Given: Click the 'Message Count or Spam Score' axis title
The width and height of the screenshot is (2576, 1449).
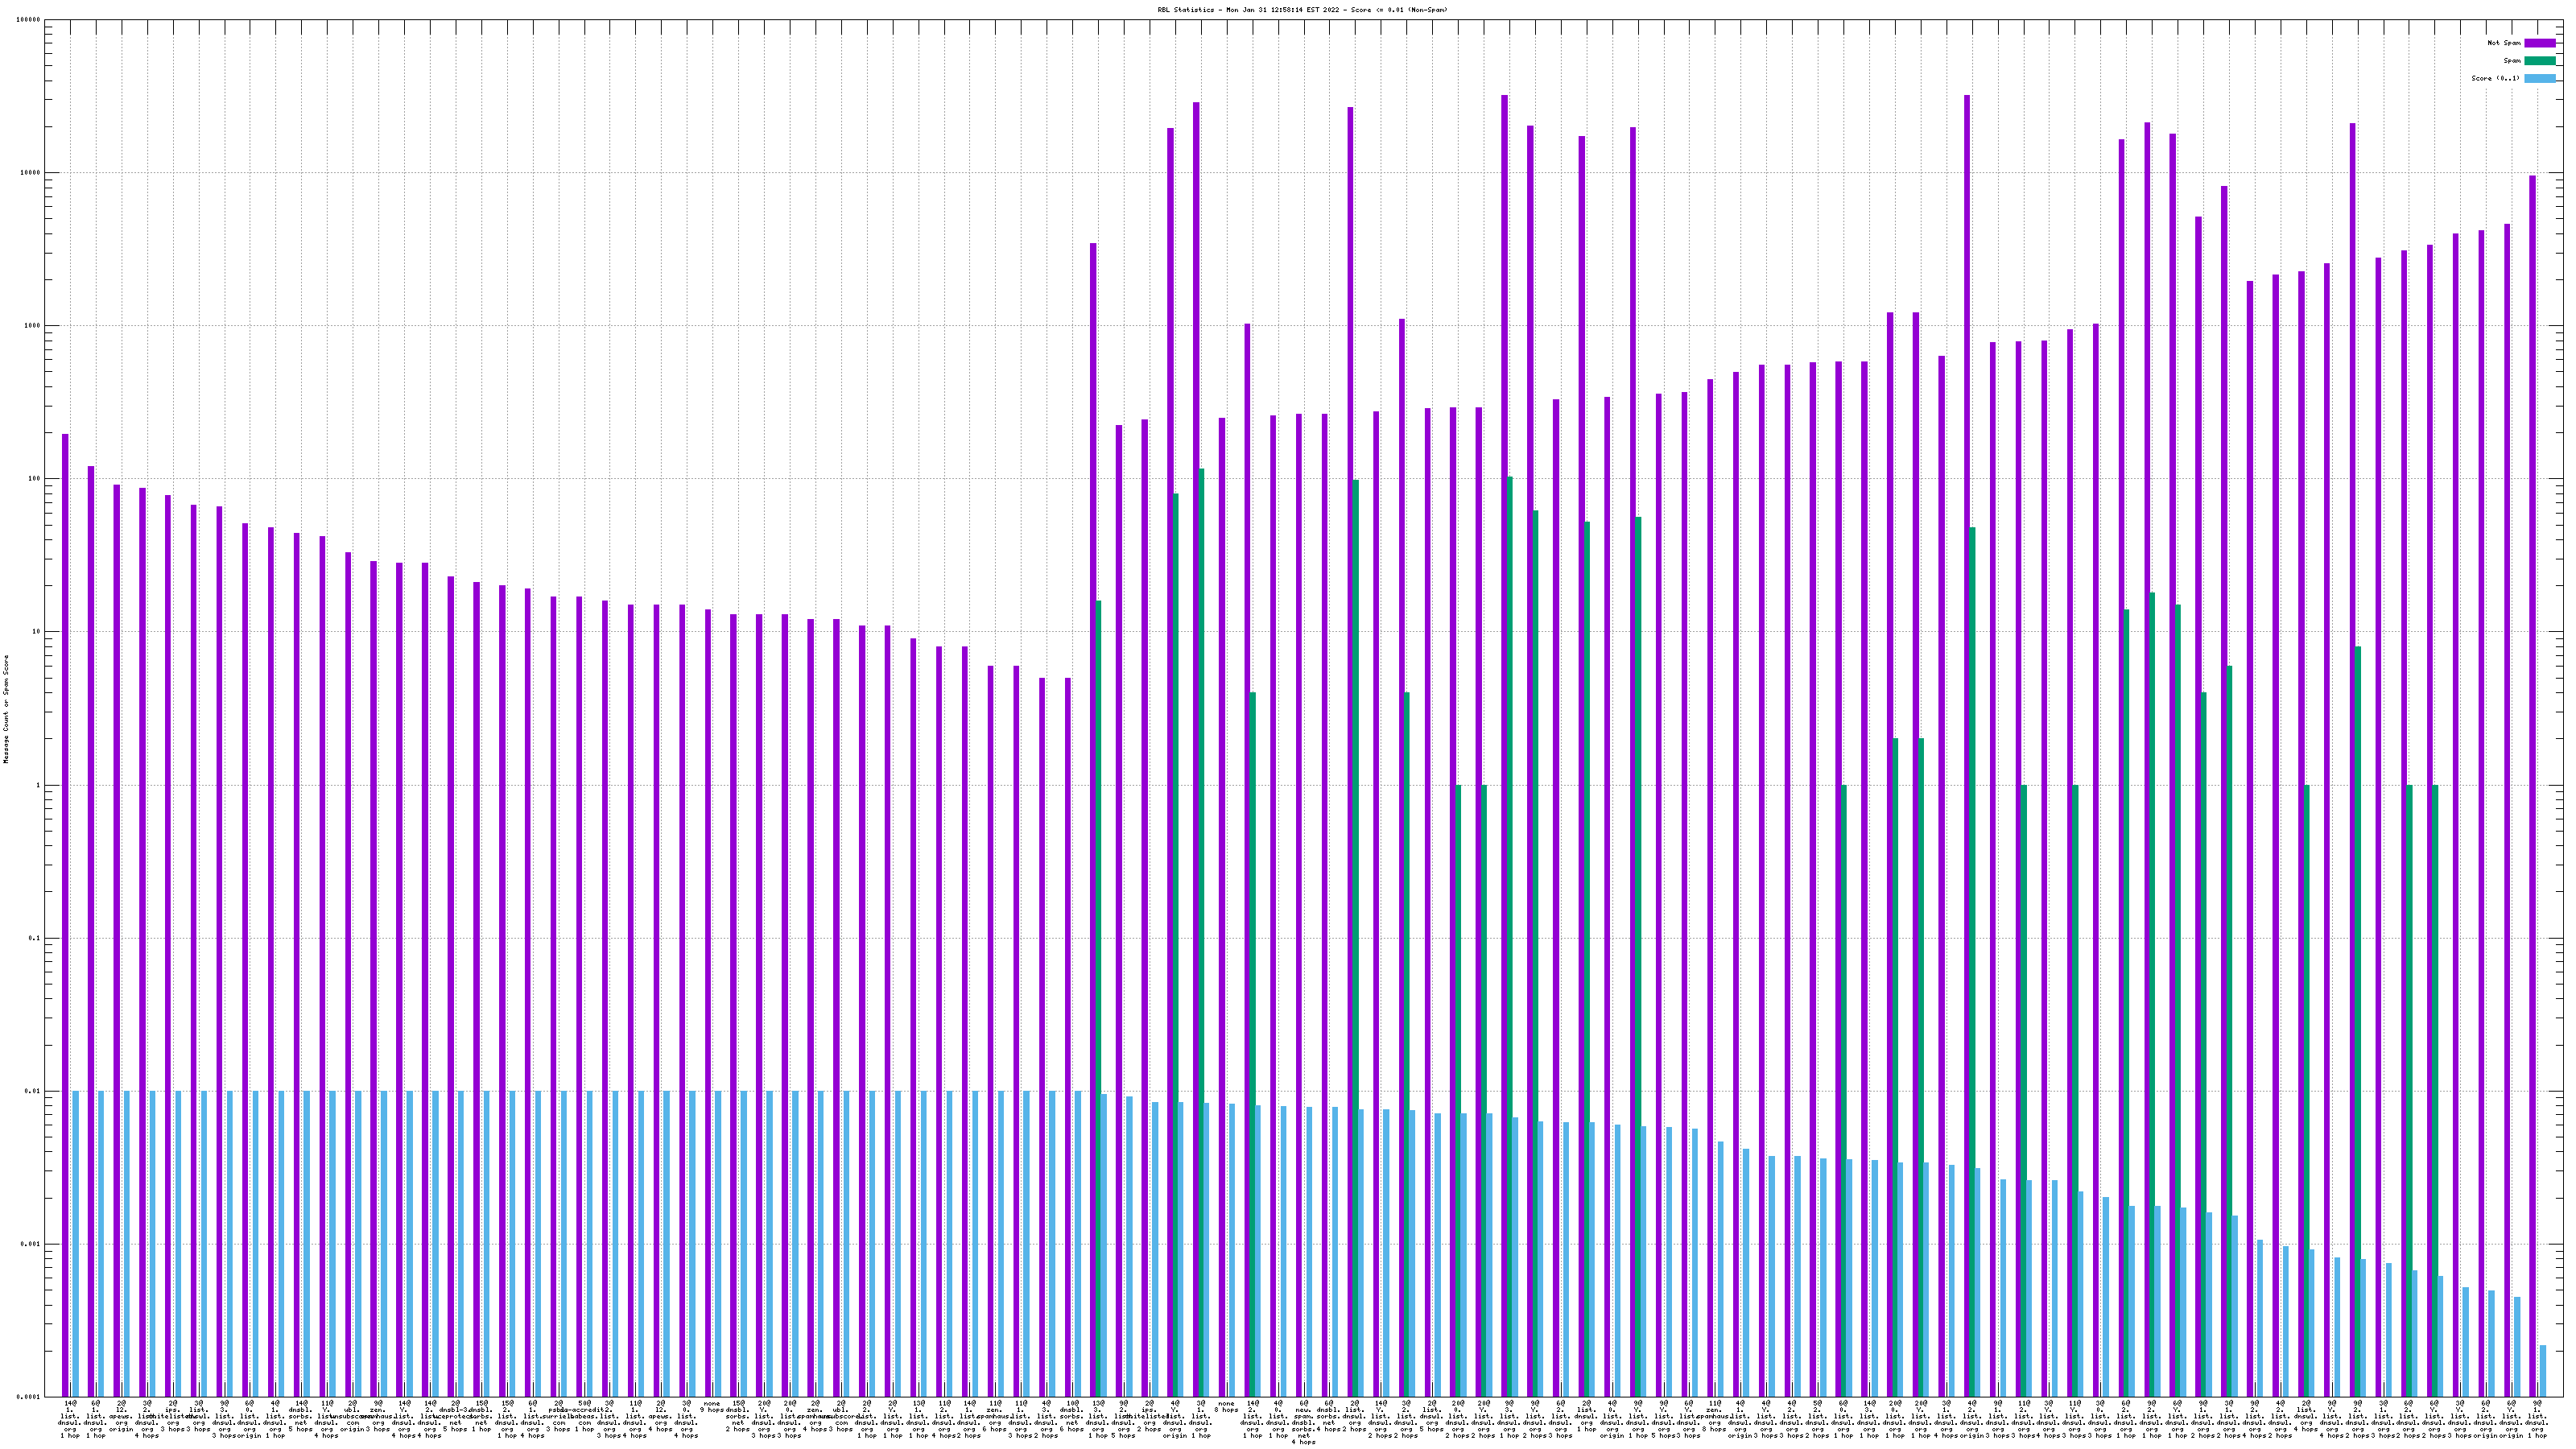Looking at the screenshot, I should pos(6,709).
